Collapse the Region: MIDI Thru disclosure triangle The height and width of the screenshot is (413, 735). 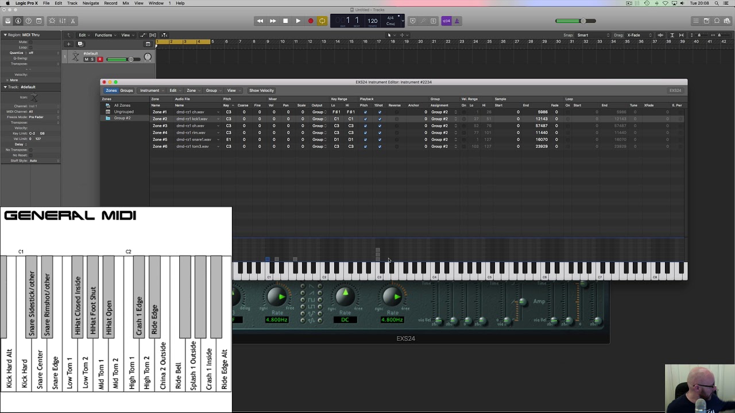(5, 35)
